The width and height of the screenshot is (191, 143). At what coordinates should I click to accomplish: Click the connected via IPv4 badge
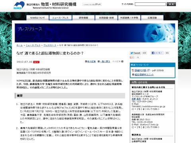pos(92,4)
